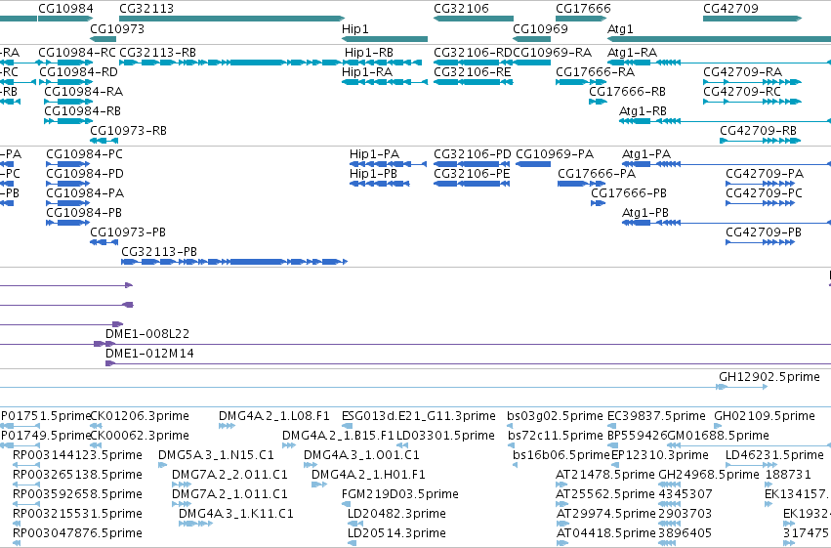Click the DMG7A2_2.O11.C1 EST label
This screenshot has width=831, height=548.
(230, 475)
